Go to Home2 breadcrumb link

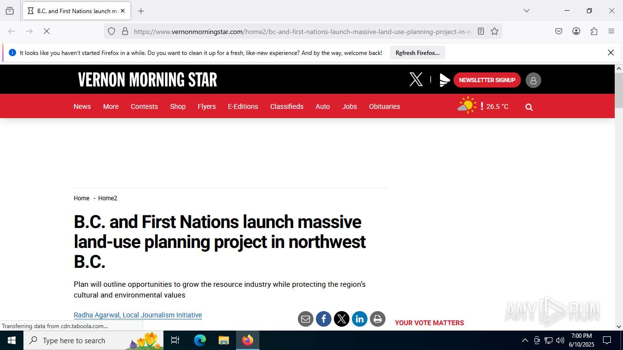(x=108, y=198)
